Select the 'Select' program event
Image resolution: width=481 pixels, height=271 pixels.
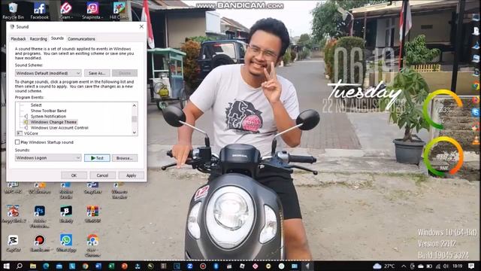pyautogui.click(x=36, y=105)
